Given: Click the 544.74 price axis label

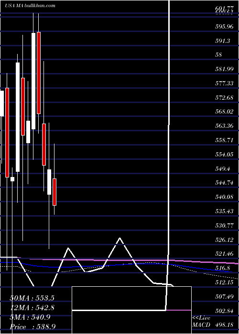Looking at the screenshot, I should pos(224,183).
